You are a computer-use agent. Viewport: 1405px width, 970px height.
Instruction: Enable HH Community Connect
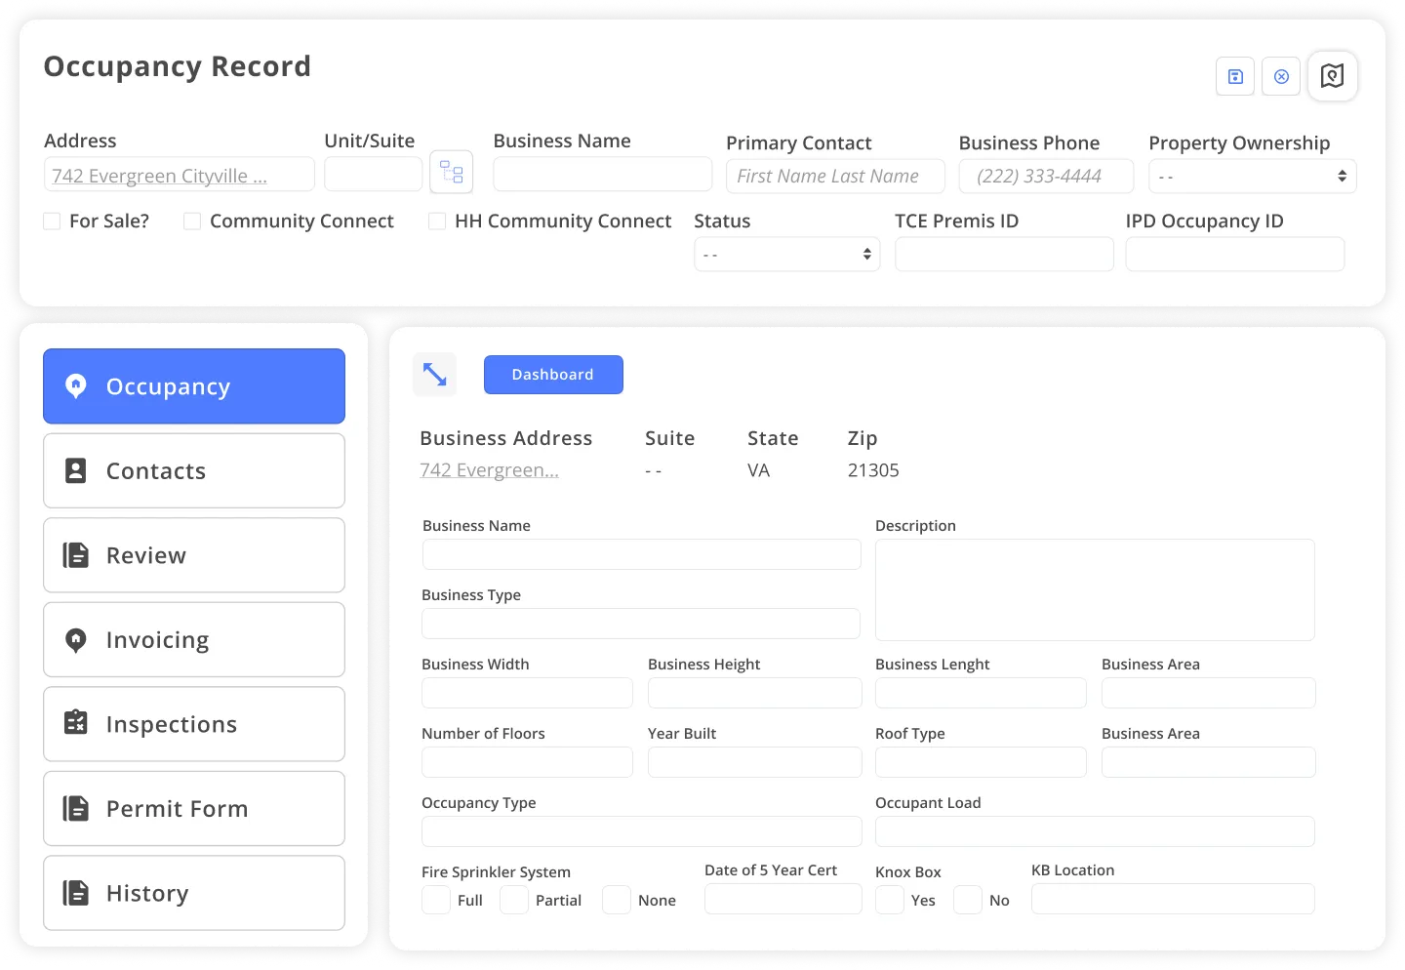[436, 221]
